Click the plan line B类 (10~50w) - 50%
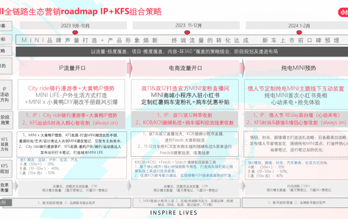Screen dimensions: 348x219 coord(268,172)
